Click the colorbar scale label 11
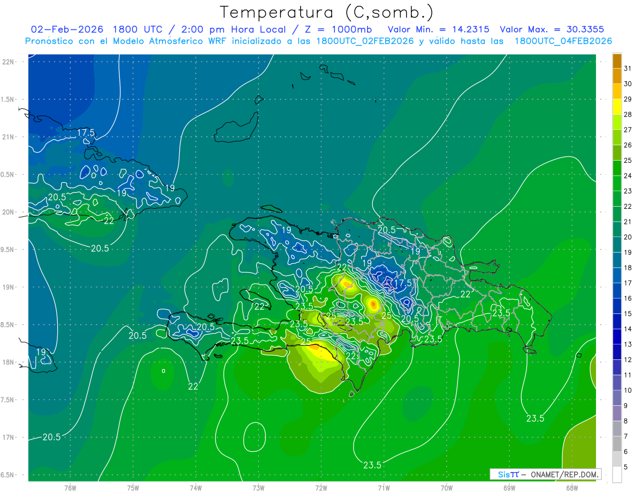 pos(628,375)
